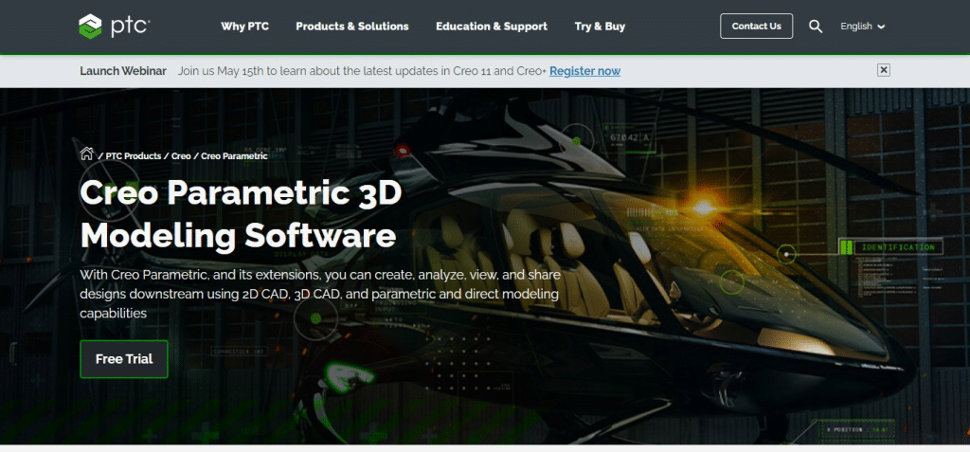Image resolution: width=970 pixels, height=452 pixels.
Task: Expand the English language dropdown
Action: coord(862,27)
